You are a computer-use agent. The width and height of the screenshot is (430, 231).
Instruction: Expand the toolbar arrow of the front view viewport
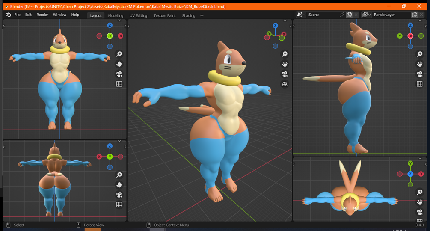[4, 26]
